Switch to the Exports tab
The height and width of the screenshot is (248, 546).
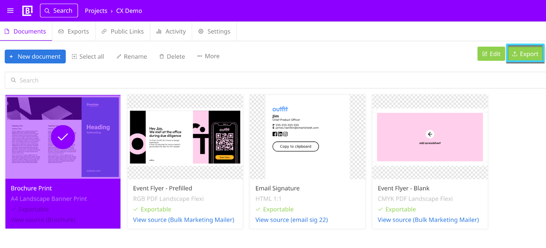(74, 31)
